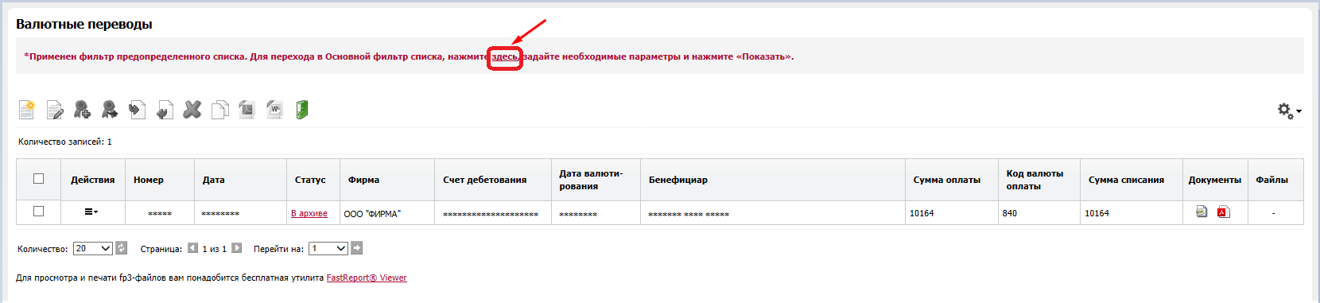The image size is (1320, 303).
Task: Click the sign with add stamp icon
Action: 82,110
